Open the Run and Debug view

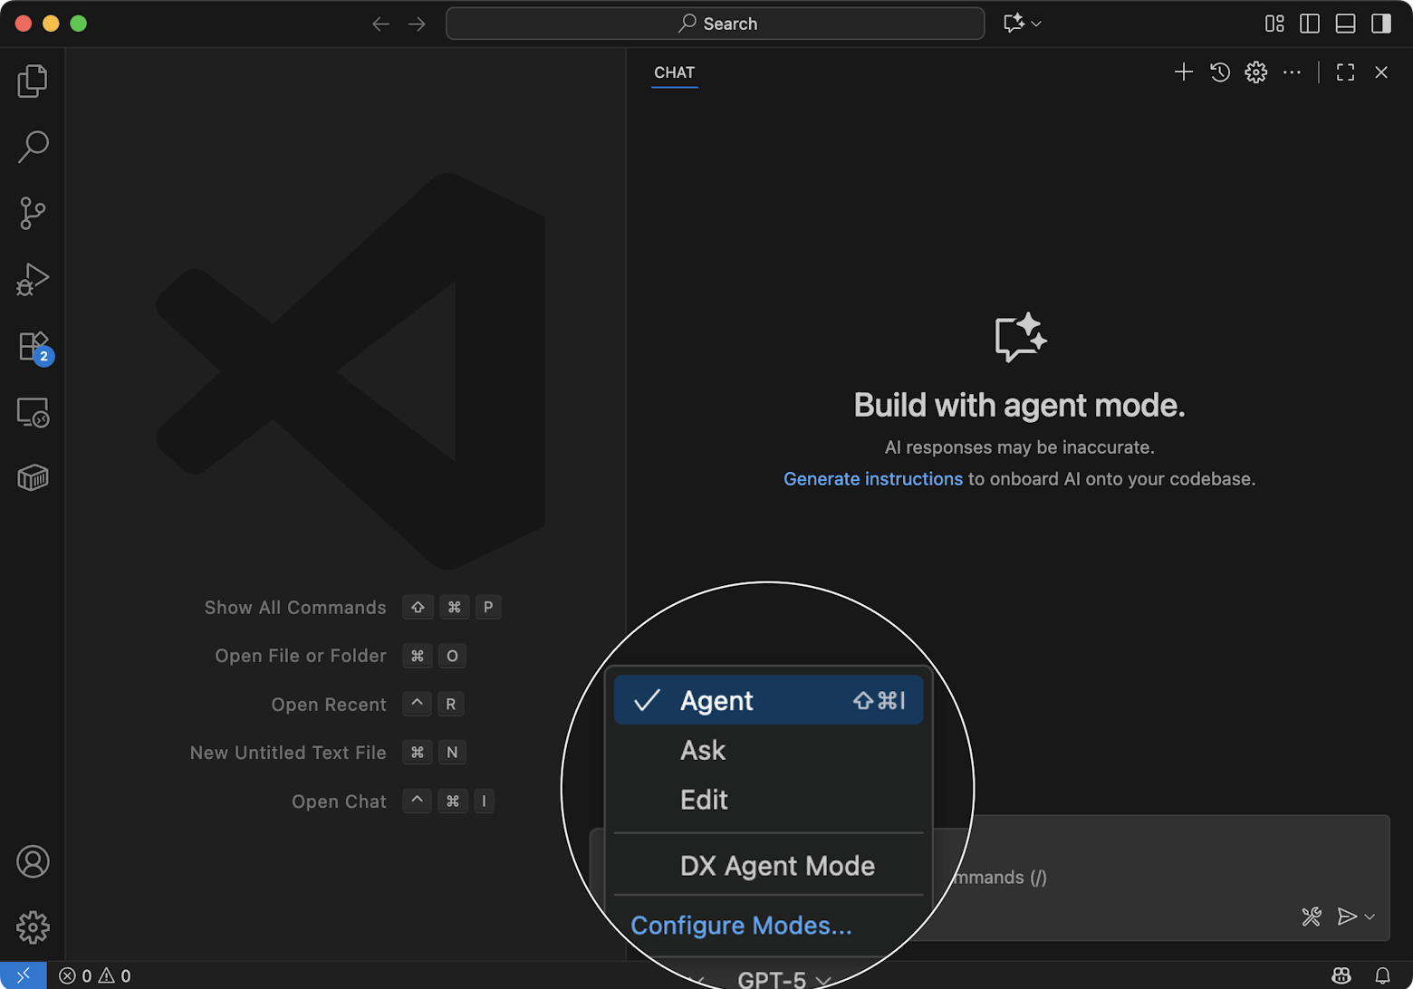click(33, 280)
